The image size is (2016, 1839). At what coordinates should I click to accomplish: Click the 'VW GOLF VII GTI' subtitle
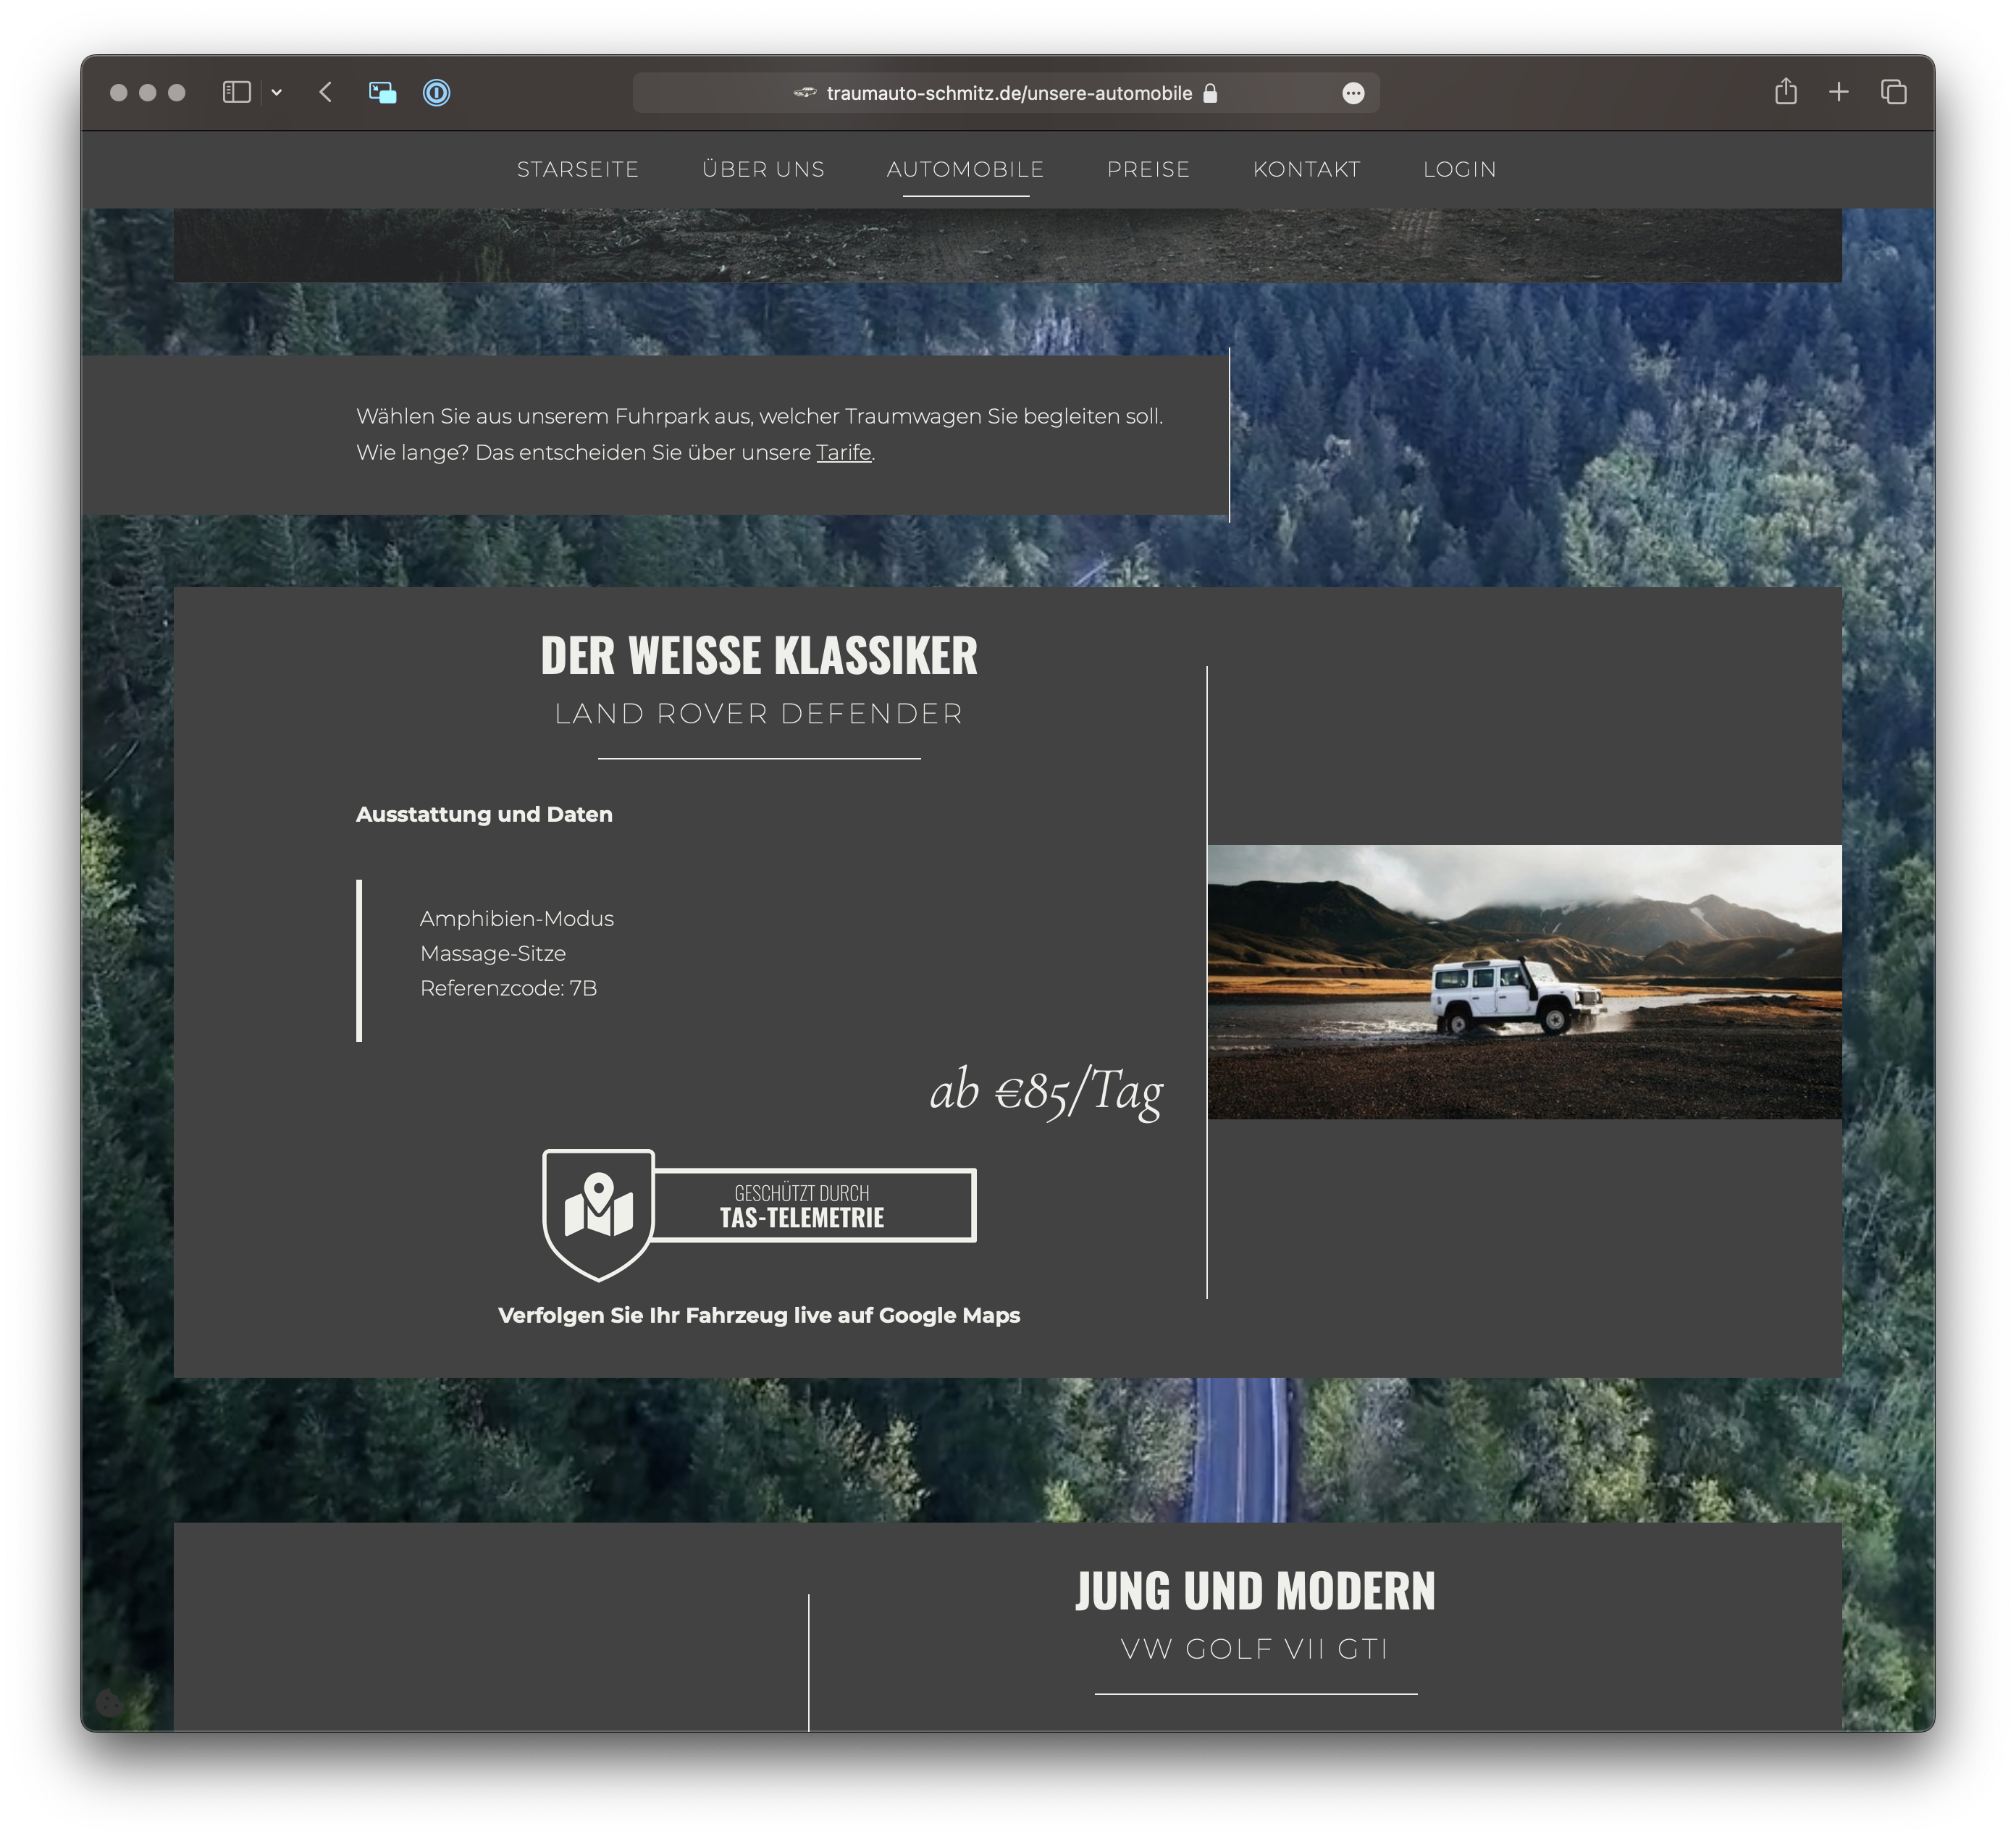tap(1255, 1649)
